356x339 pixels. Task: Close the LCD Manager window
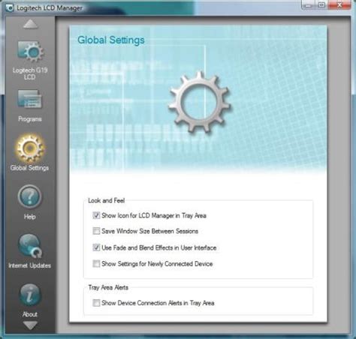pyautogui.click(x=339, y=5)
